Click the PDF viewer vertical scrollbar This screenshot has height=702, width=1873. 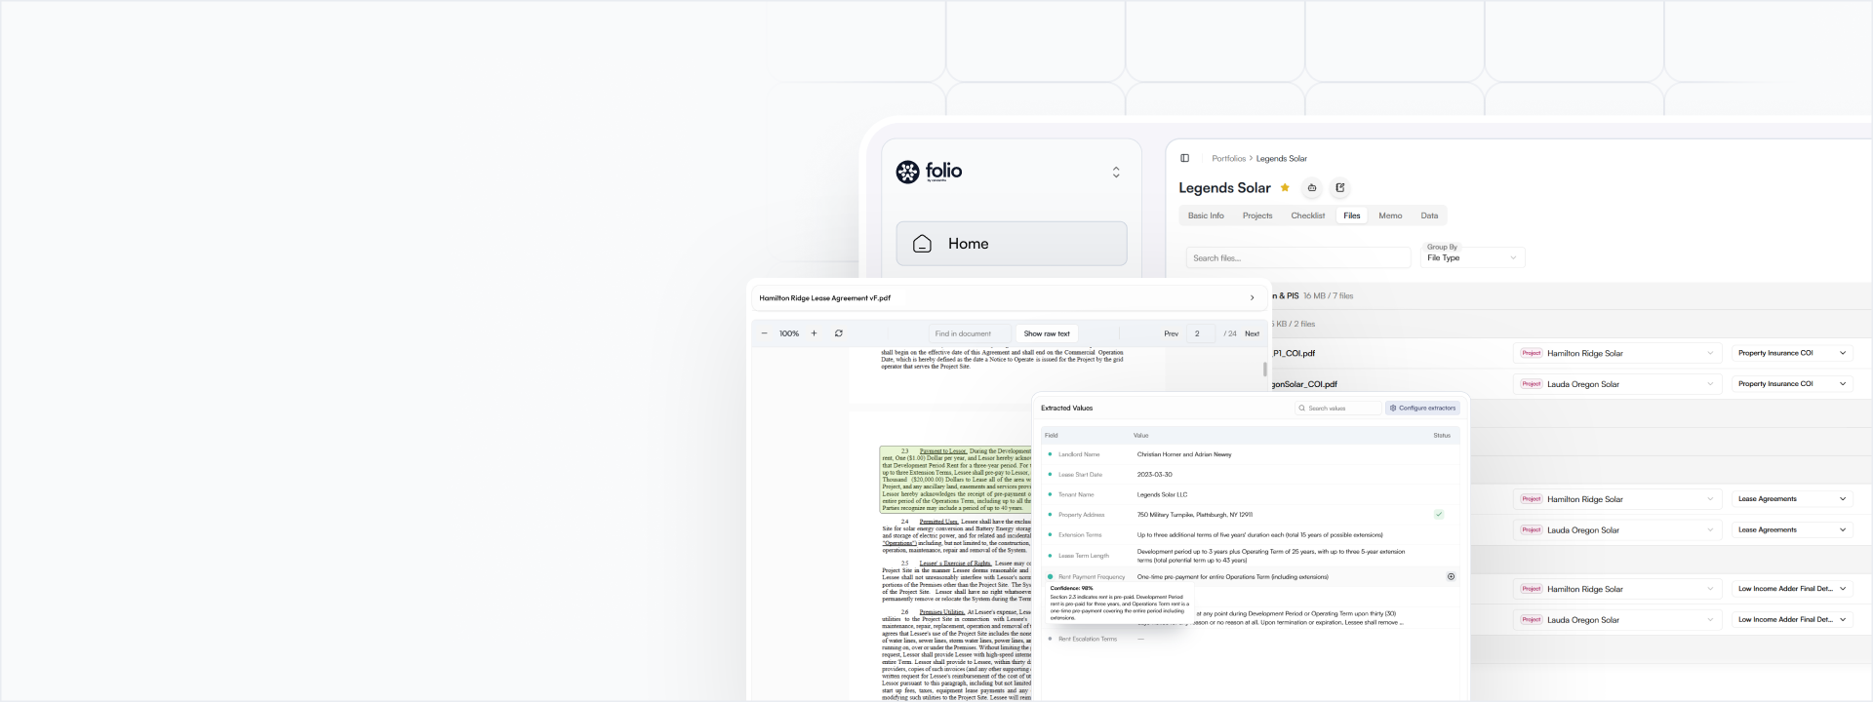1265,370
